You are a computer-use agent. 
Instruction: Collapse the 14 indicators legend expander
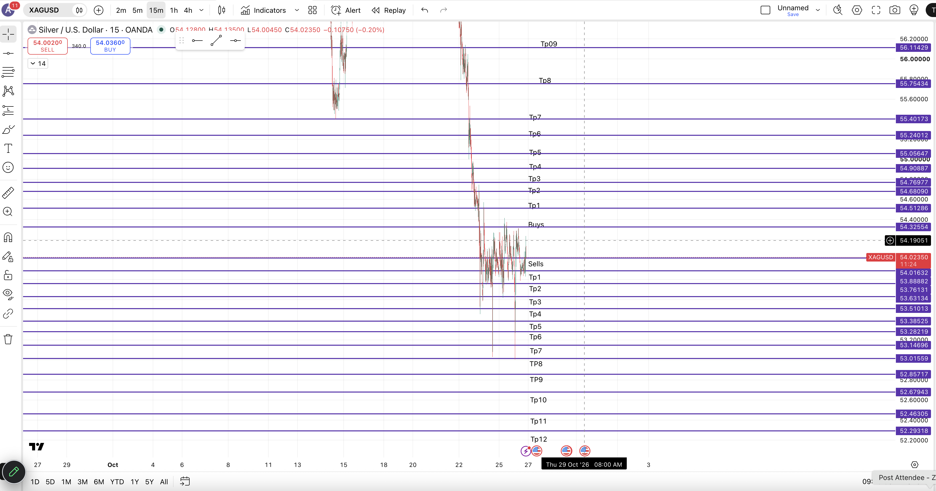pos(38,64)
